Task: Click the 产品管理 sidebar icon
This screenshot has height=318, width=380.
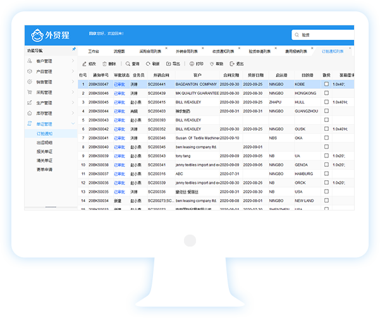Action: coord(30,71)
